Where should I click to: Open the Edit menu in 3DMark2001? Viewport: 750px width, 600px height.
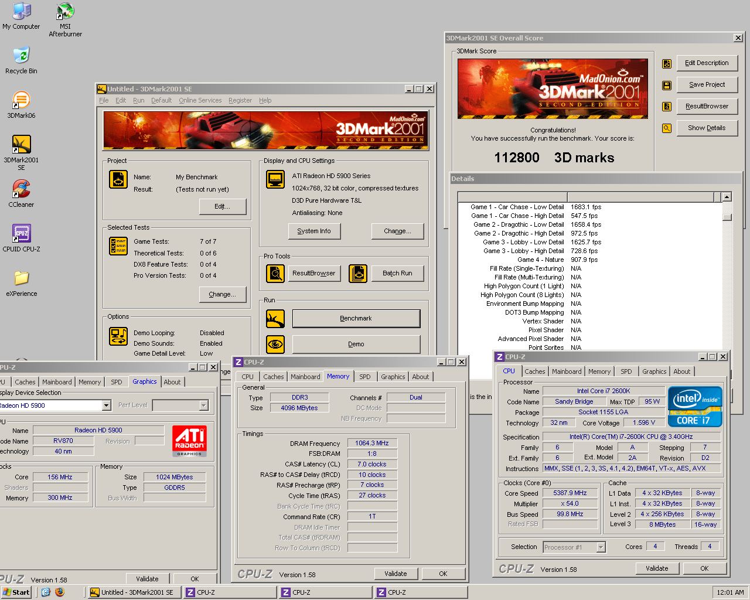click(121, 100)
